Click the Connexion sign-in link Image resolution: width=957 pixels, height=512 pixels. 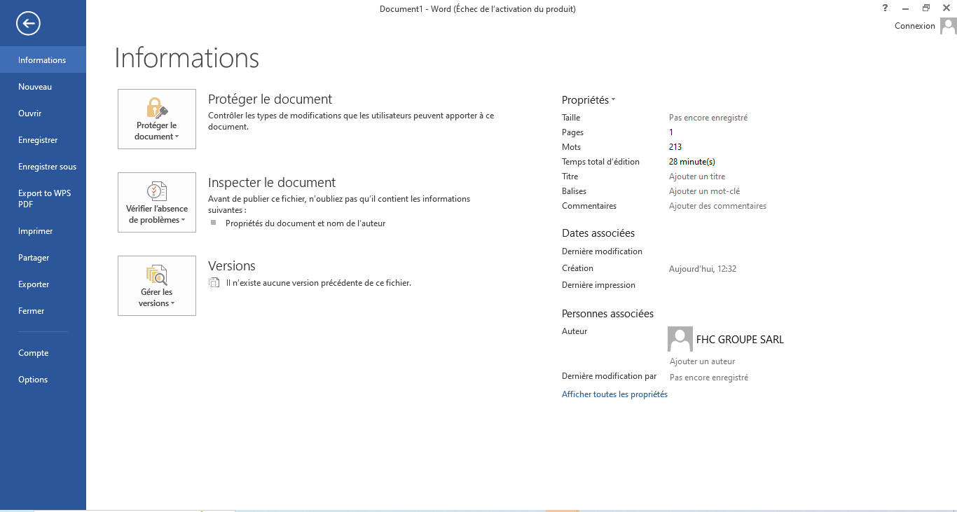(915, 26)
